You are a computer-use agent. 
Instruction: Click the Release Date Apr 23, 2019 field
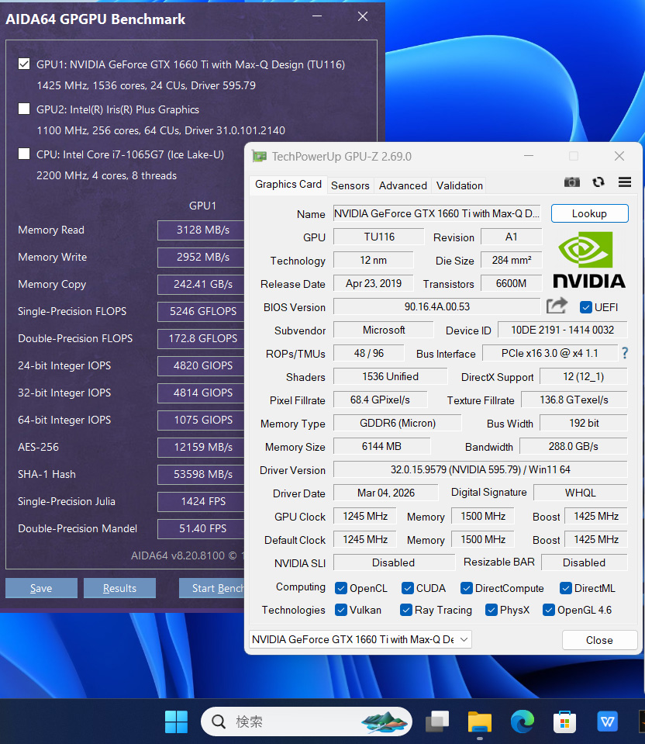[x=373, y=283]
